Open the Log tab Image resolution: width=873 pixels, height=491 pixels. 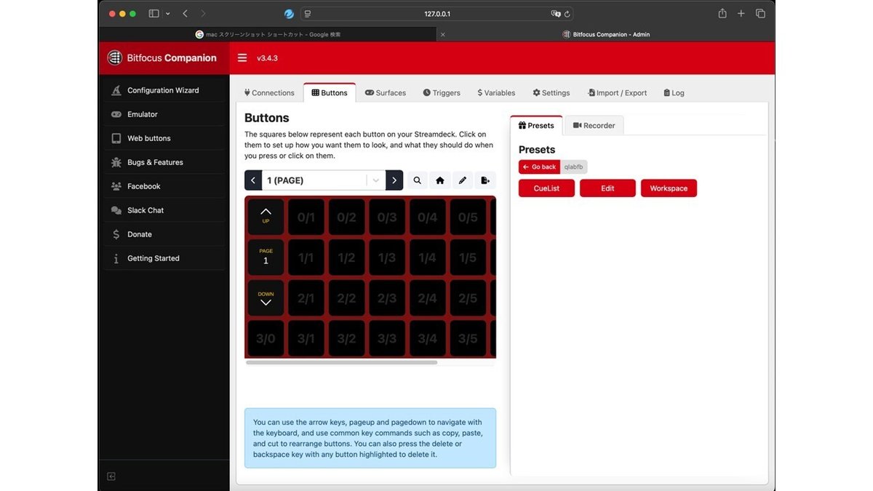tap(674, 93)
